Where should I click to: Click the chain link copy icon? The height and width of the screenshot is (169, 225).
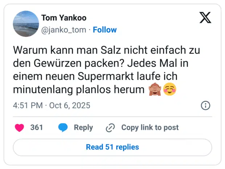(110, 128)
